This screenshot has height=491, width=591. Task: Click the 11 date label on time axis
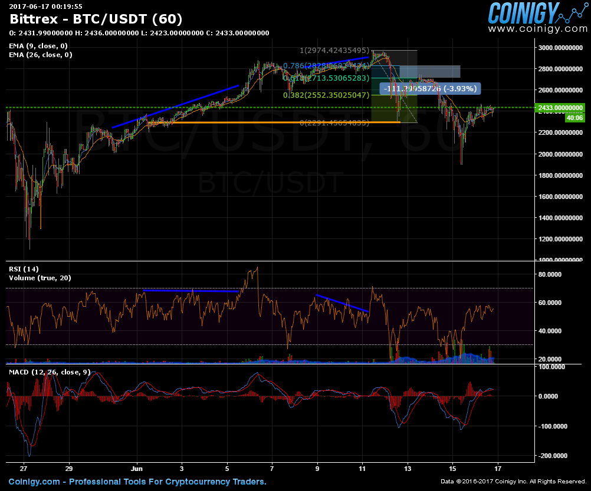tap(362, 469)
